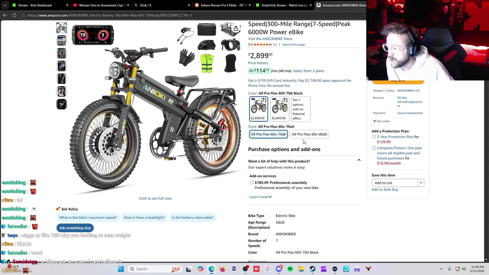Click the Ask something else button
The image size is (489, 275).
[75, 228]
